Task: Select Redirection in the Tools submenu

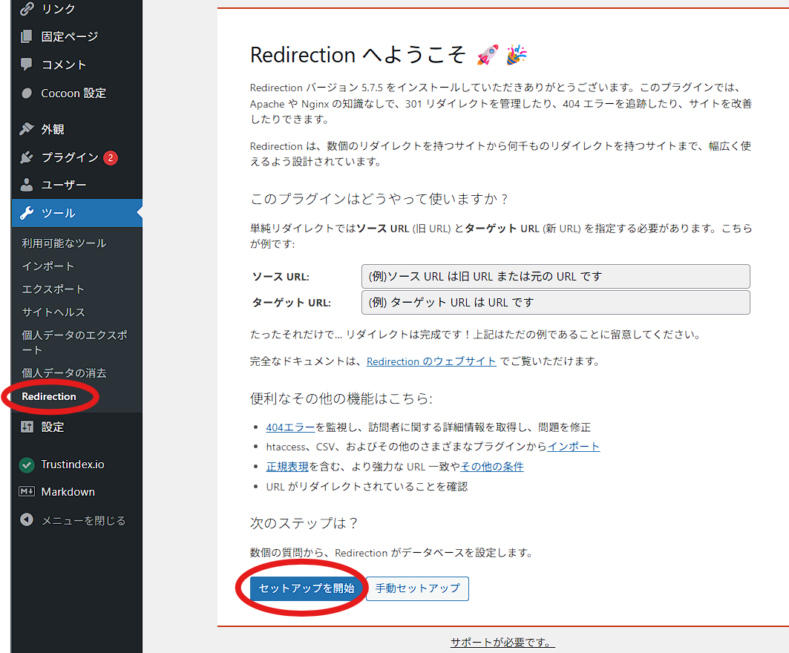Action: 49,396
